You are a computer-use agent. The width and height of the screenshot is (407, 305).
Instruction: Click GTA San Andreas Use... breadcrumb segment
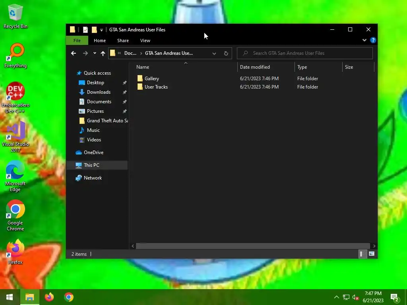(169, 53)
